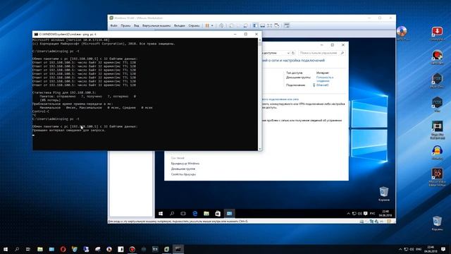Open the Справка menu in VMware
This screenshot has width=451, height=254.
point(194,25)
